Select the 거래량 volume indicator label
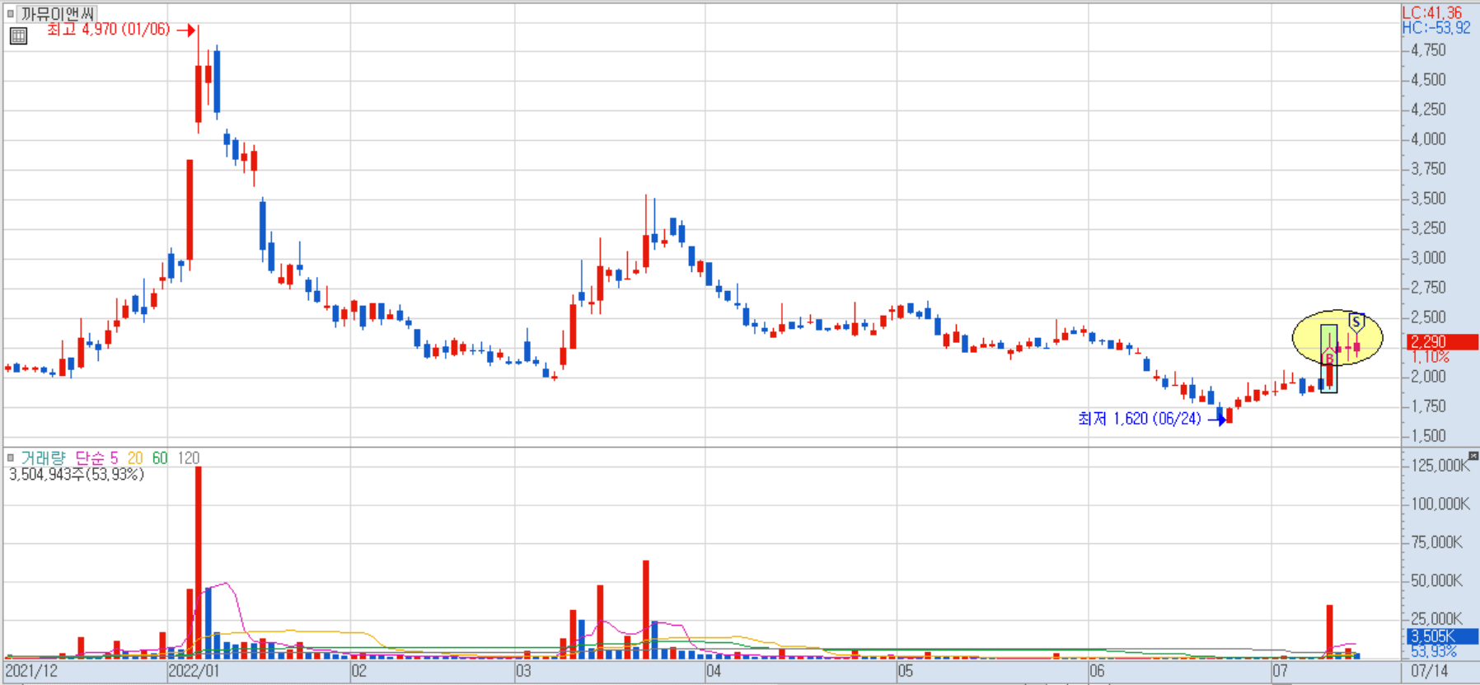Screen dimensions: 1480x685 (x=43, y=457)
